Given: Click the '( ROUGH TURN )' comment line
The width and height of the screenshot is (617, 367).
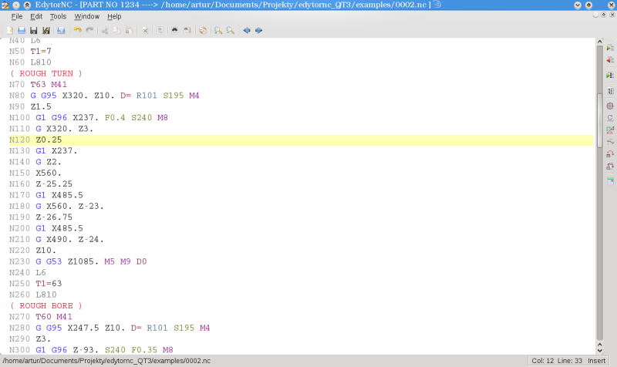Looking at the screenshot, I should click(46, 73).
